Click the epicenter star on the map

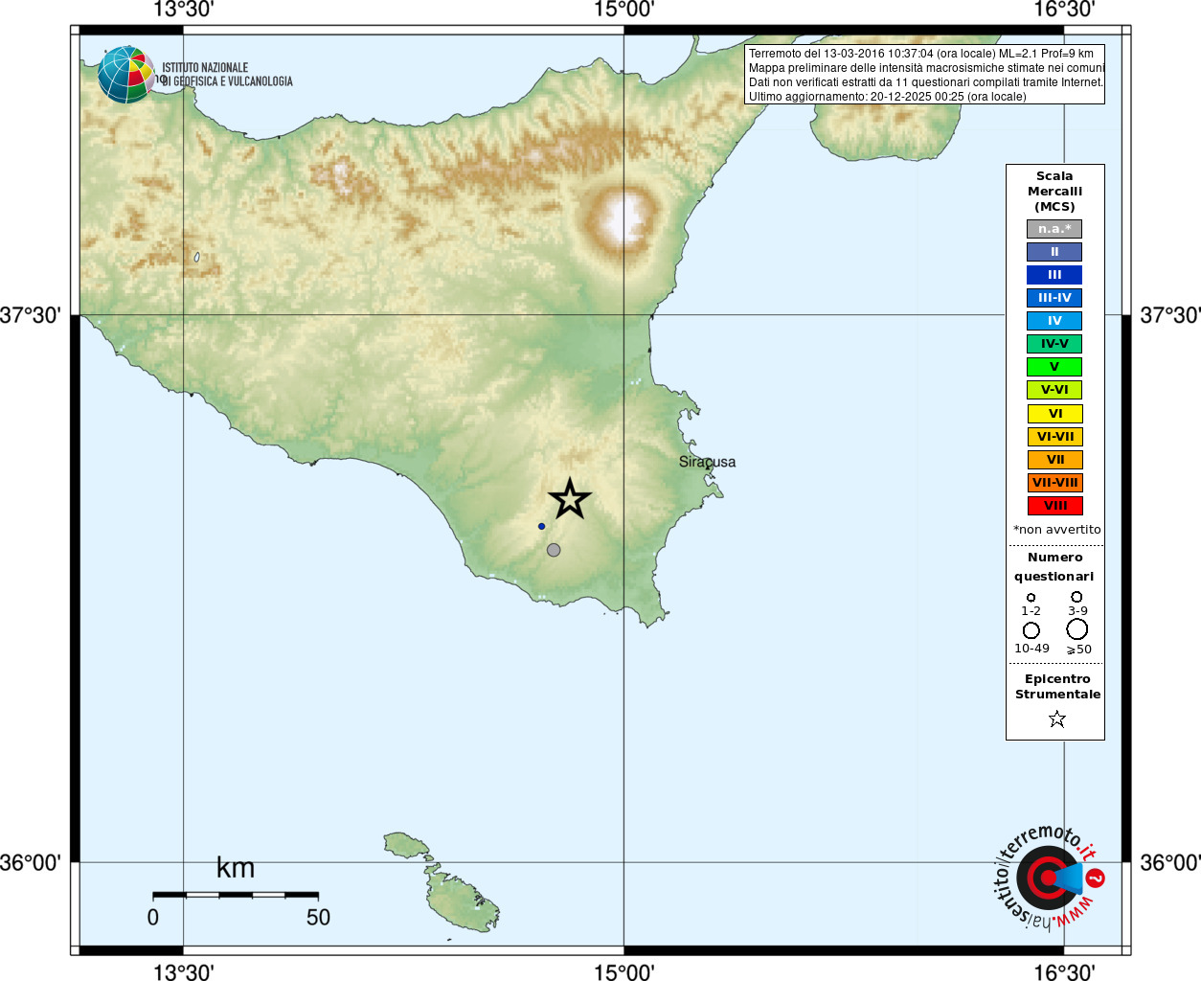(570, 498)
